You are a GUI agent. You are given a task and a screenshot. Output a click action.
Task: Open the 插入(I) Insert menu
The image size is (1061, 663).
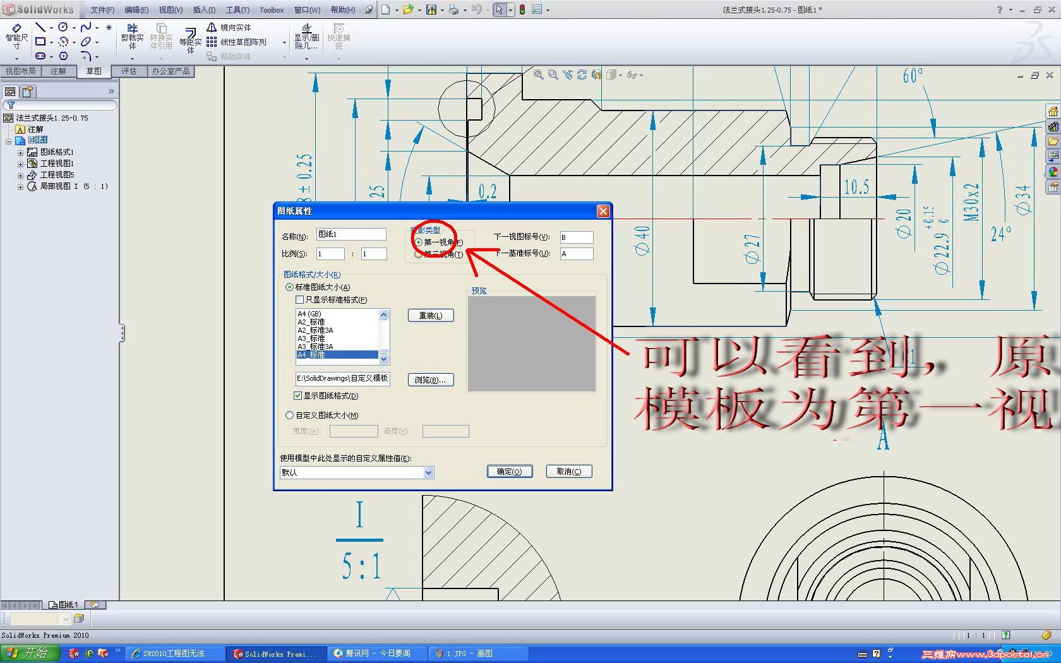(x=204, y=10)
